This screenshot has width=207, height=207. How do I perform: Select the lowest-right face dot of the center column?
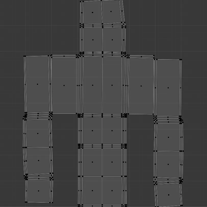click(112, 191)
